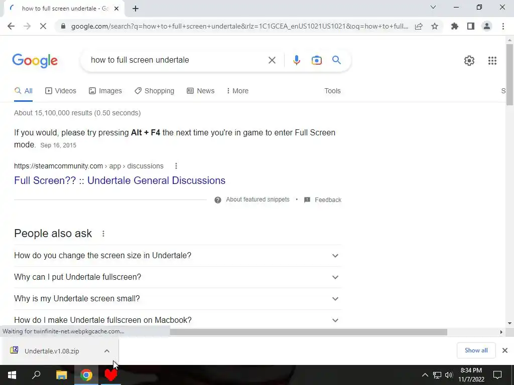Screen dimensions: 514x385
Task: Switch to Chrome in the taskbar
Action: [86, 375]
